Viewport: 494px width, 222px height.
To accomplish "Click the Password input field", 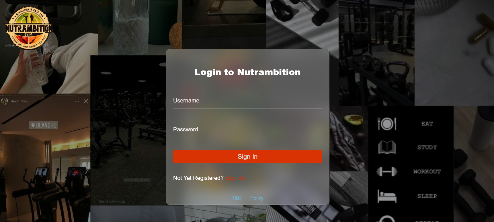I will pyautogui.click(x=248, y=130).
